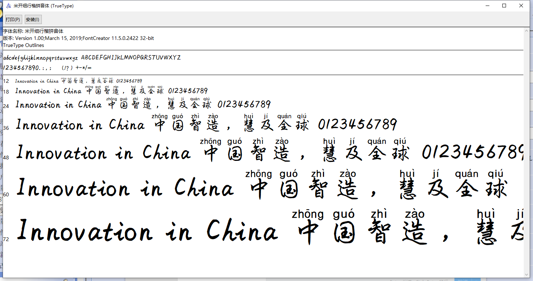
Task: Click the size label 60
Action: coord(6,194)
